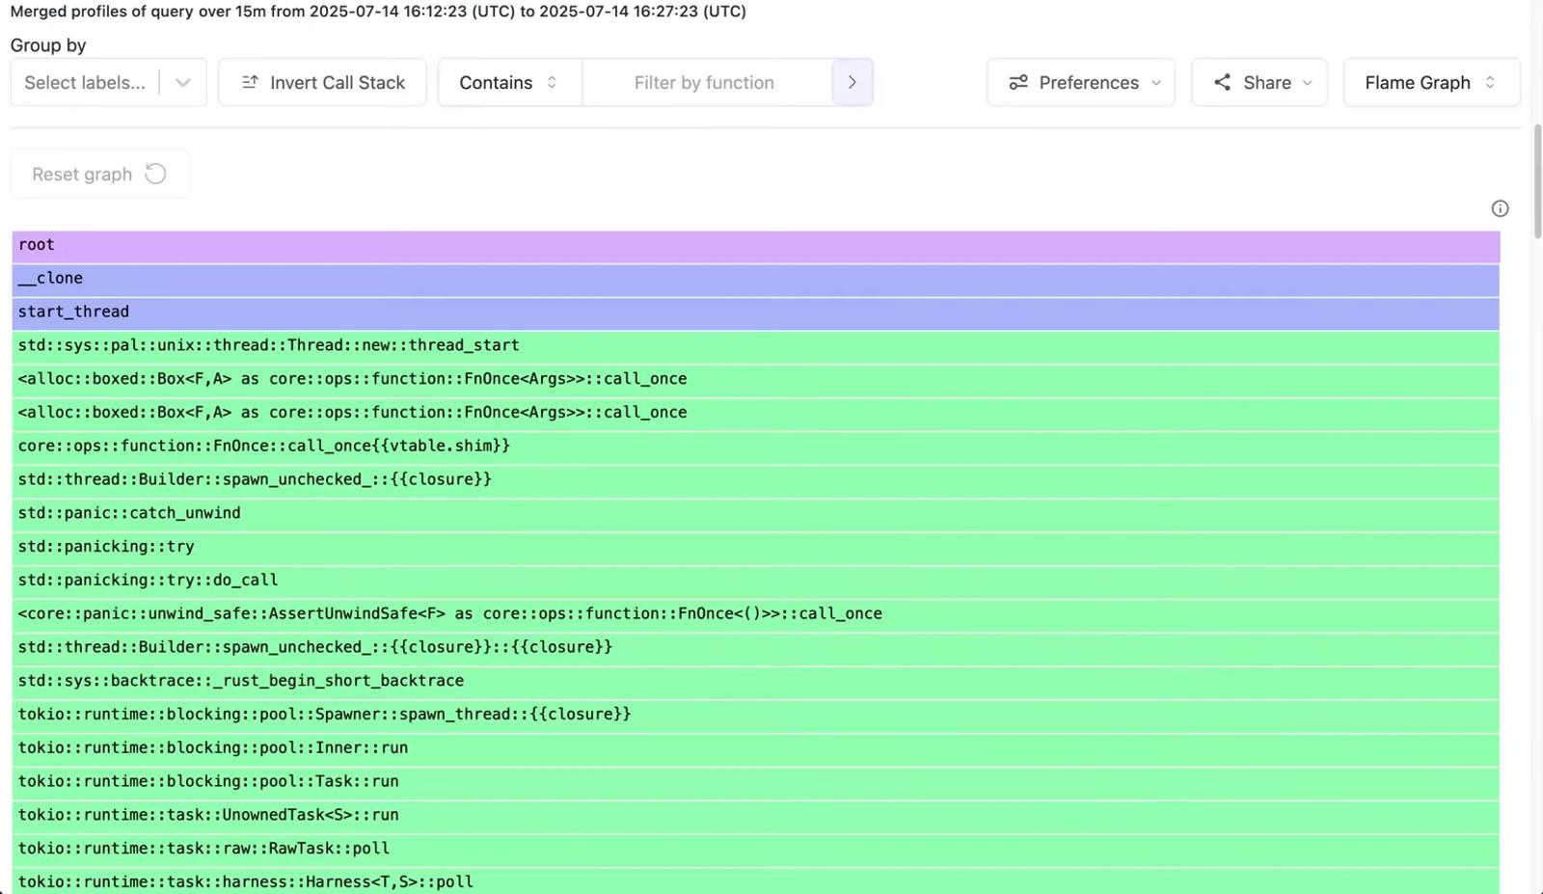The height and width of the screenshot is (894, 1543).
Task: Open the Preferences dropdown menu
Action: coord(1080,82)
